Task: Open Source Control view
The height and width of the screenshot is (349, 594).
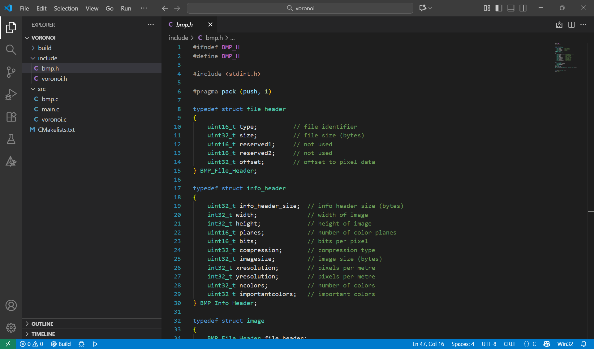Action: (x=11, y=72)
